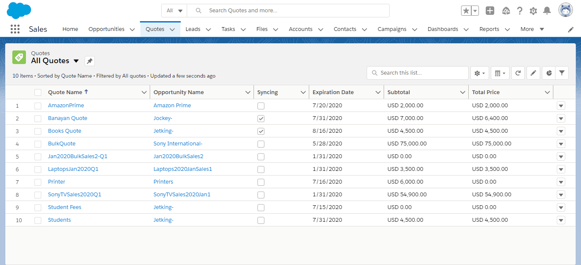Select the Printer row checkbox

pyautogui.click(x=38, y=182)
